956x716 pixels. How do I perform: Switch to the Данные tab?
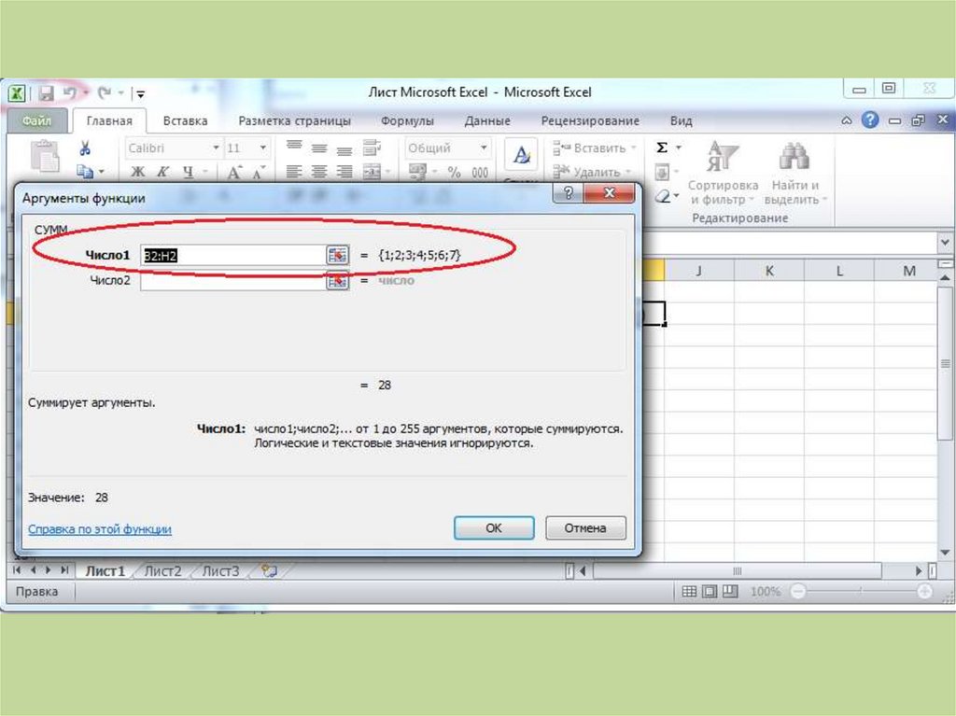[x=487, y=120]
